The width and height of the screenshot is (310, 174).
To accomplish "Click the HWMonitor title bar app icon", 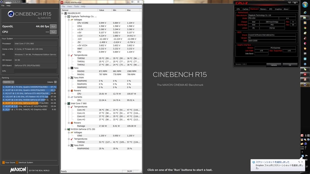I will [x=62, y=2].
